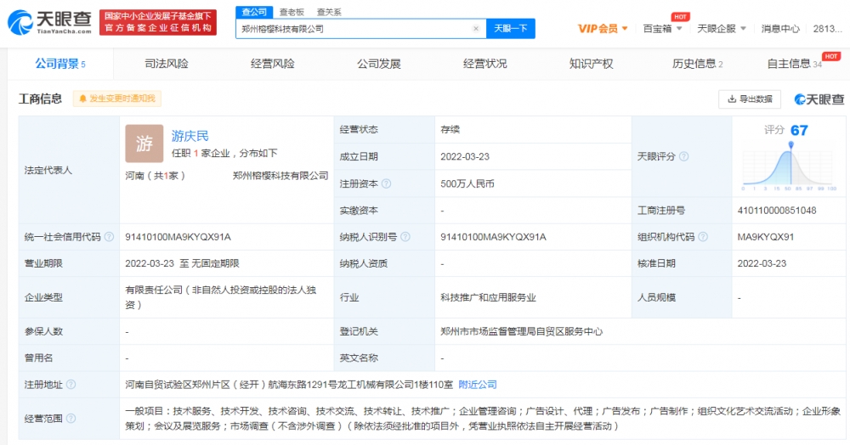
Task: Switch to the 查老板 search tab
Action: click(292, 12)
